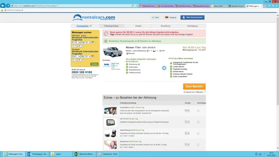Image resolution: width=279 pixels, height=157 pixels.
Task: Switch to the Start | XING browser tab
Action: pyautogui.click(x=219, y=6)
